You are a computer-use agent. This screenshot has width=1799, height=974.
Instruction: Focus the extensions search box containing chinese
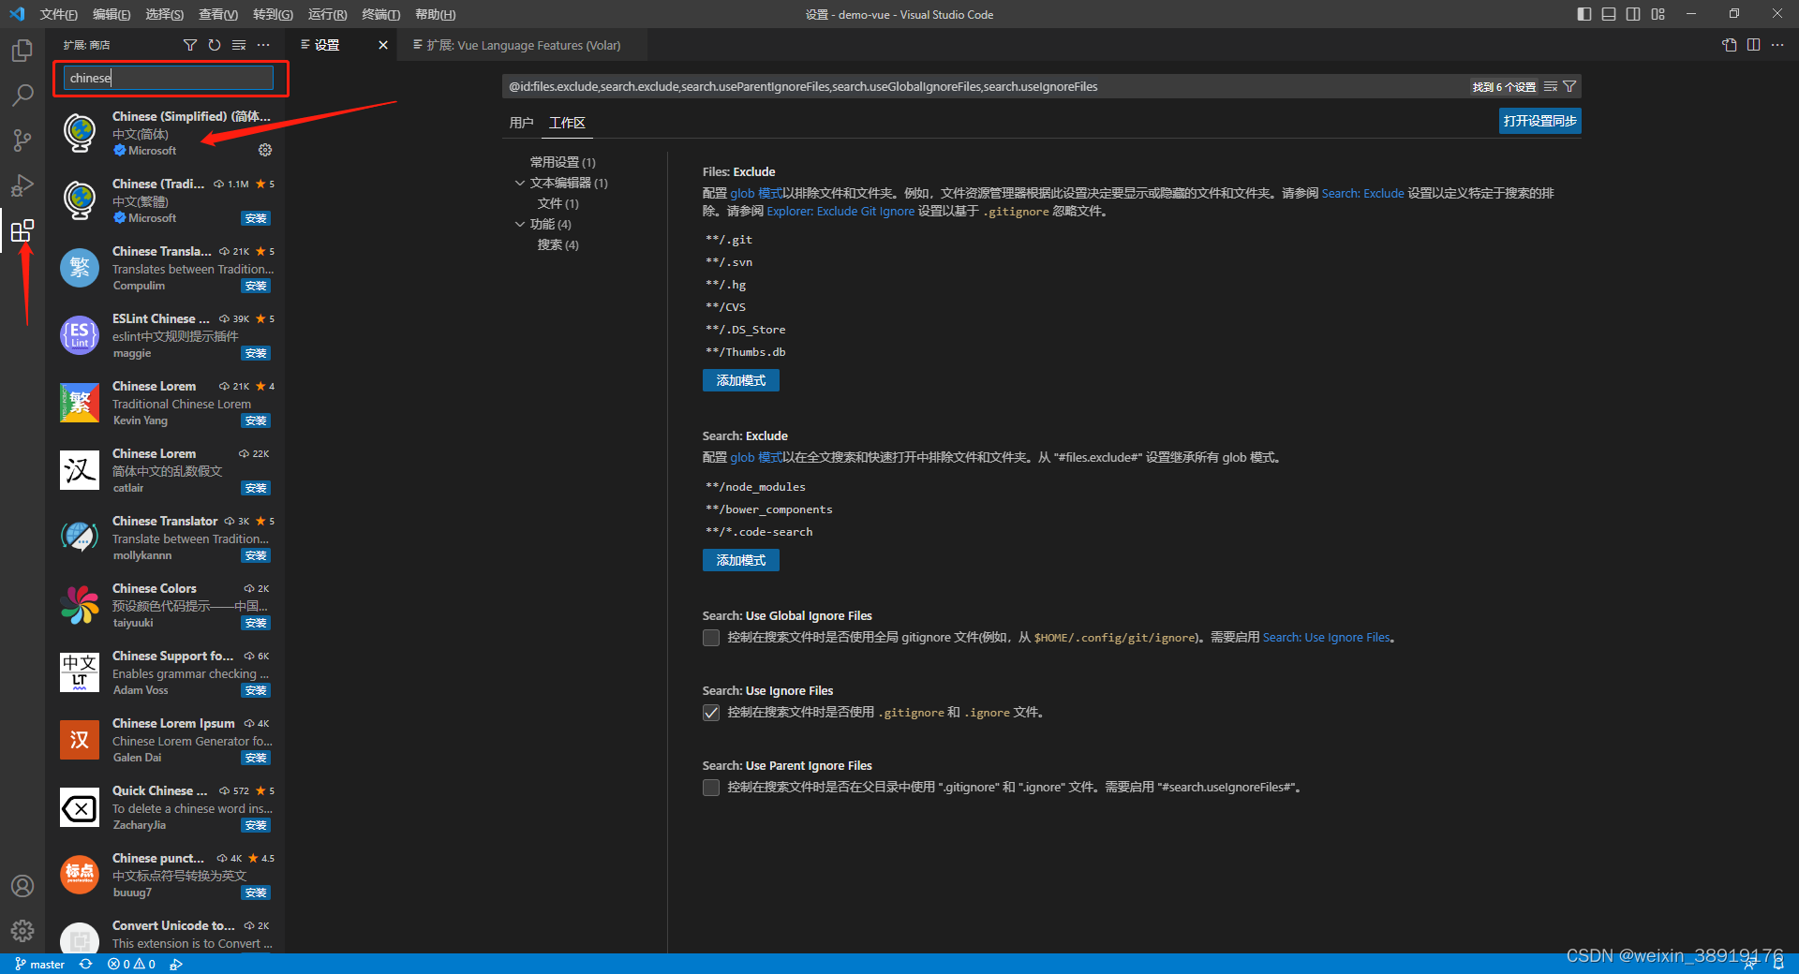[x=169, y=78]
